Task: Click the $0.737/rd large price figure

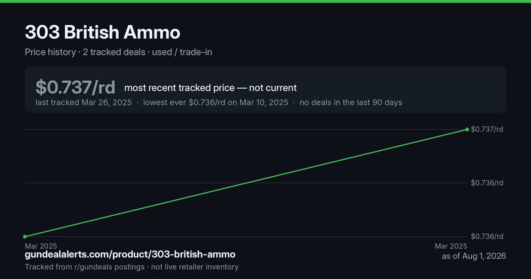Action: click(76, 87)
